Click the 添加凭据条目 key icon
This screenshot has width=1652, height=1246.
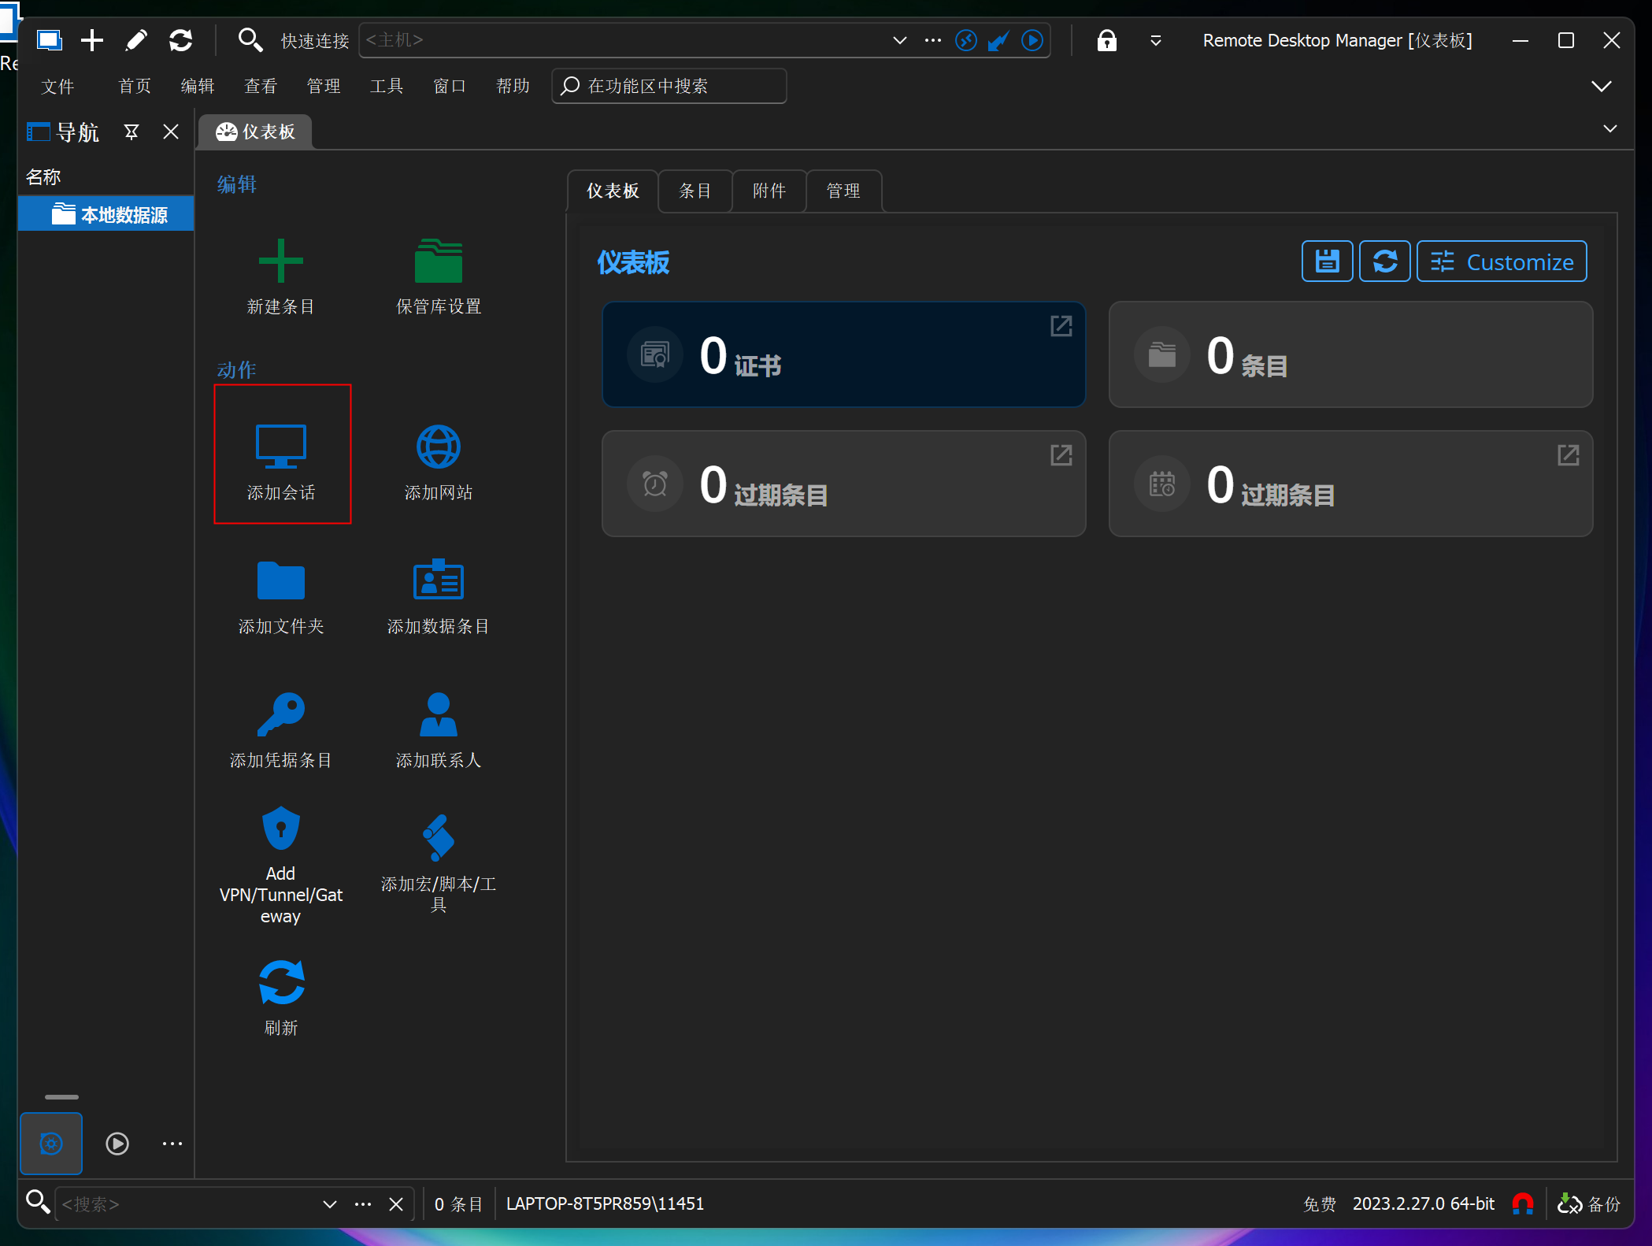pos(280,714)
